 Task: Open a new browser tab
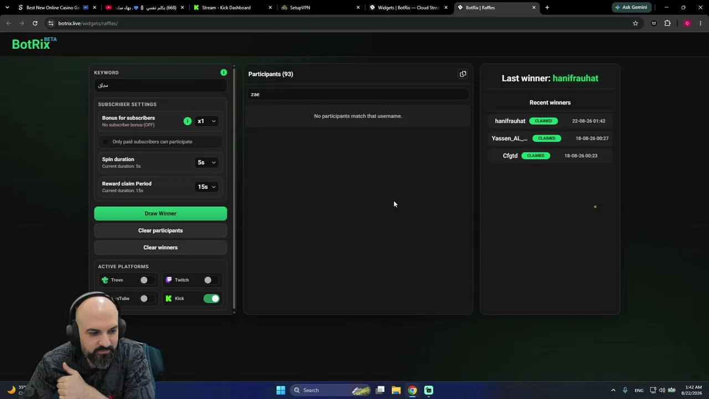pyautogui.click(x=547, y=8)
